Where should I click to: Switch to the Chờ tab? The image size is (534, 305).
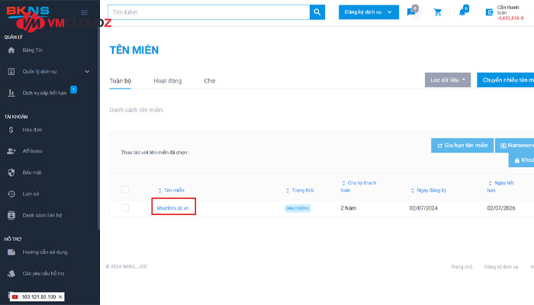210,81
